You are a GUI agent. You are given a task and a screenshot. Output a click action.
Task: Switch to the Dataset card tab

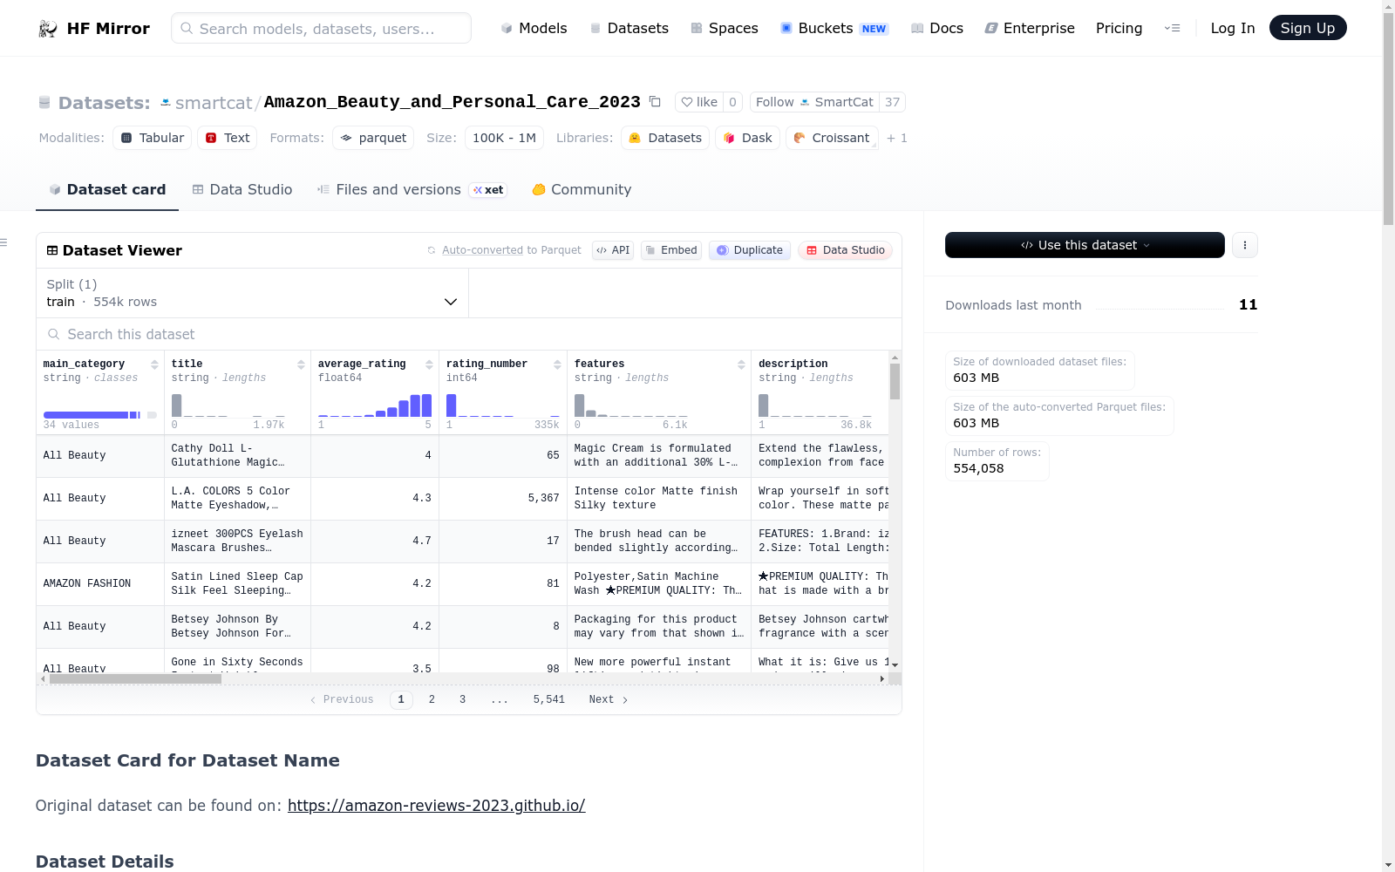click(107, 190)
